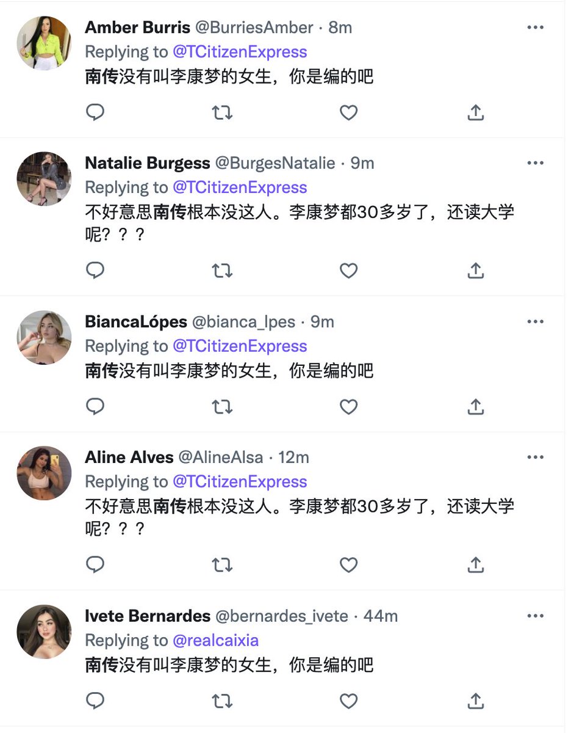Open @TCitizenExpress link in Amber Burris's reply
This screenshot has width=571, height=733.
pos(240,52)
